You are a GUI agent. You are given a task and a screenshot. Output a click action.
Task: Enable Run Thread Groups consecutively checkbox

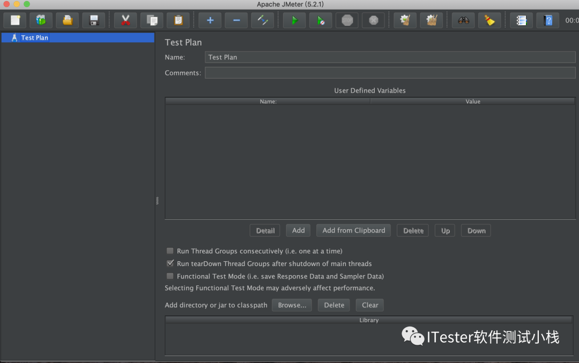pos(170,251)
